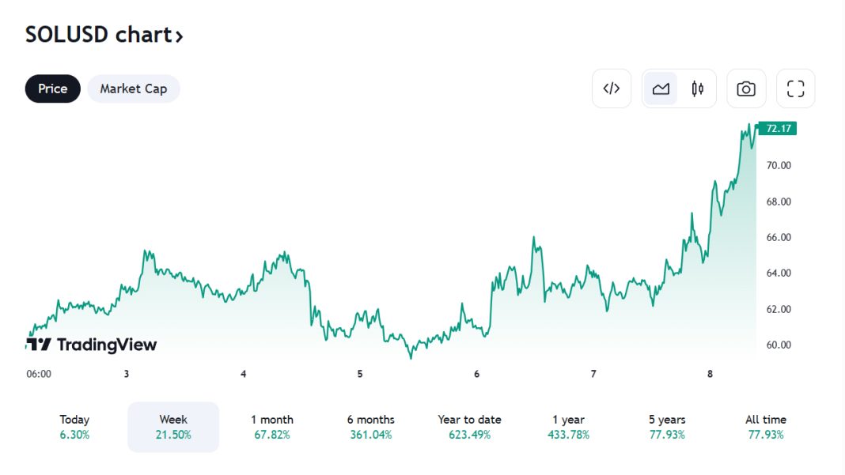Expand chevron next to SOLUSD chart

180,36
